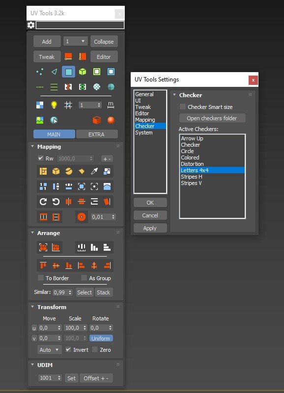The width and height of the screenshot is (284, 393).
Task: Click the green link-frames icon
Action: 83,87
